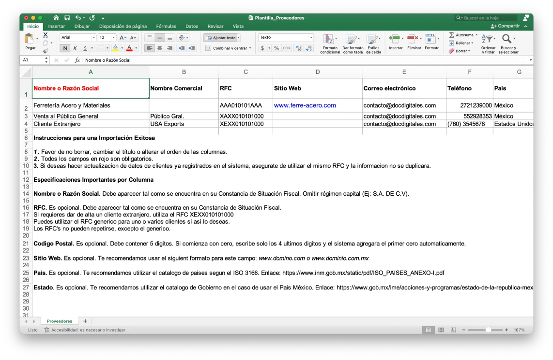Screen dimensions: 553x360
Task: Toggle bold (N) formatting
Action: coord(65,48)
